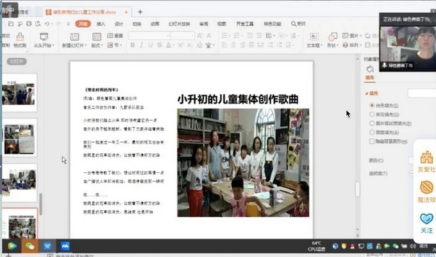Click the 友爱社 castle icon
Image resolution: width=436 pixels, height=257 pixels.
(x=426, y=158)
